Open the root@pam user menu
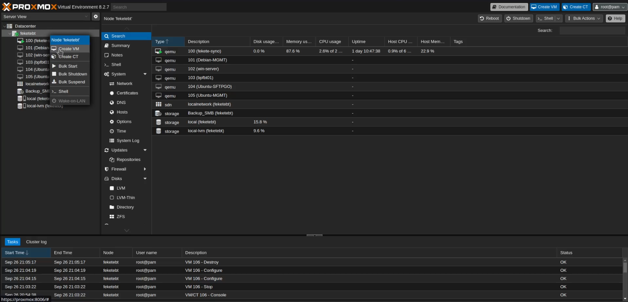This screenshot has width=628, height=302. coord(610,7)
